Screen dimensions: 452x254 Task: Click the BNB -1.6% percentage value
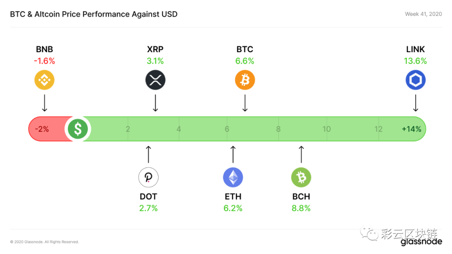[44, 61]
